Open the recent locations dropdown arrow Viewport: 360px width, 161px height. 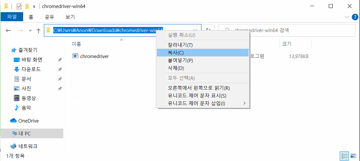pos(30,30)
